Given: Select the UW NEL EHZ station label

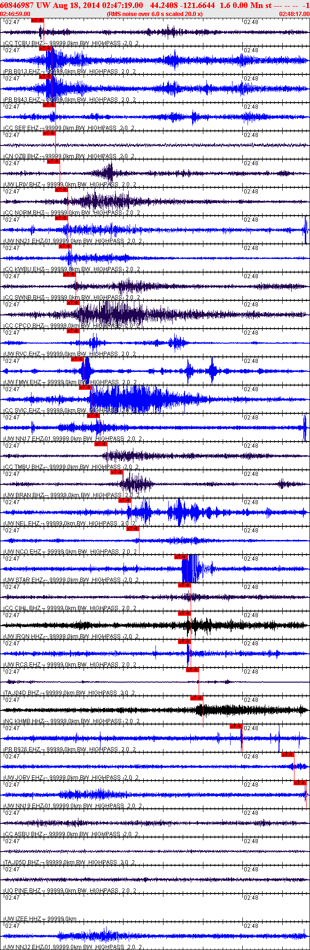Looking at the screenshot, I should [x=23, y=523].
